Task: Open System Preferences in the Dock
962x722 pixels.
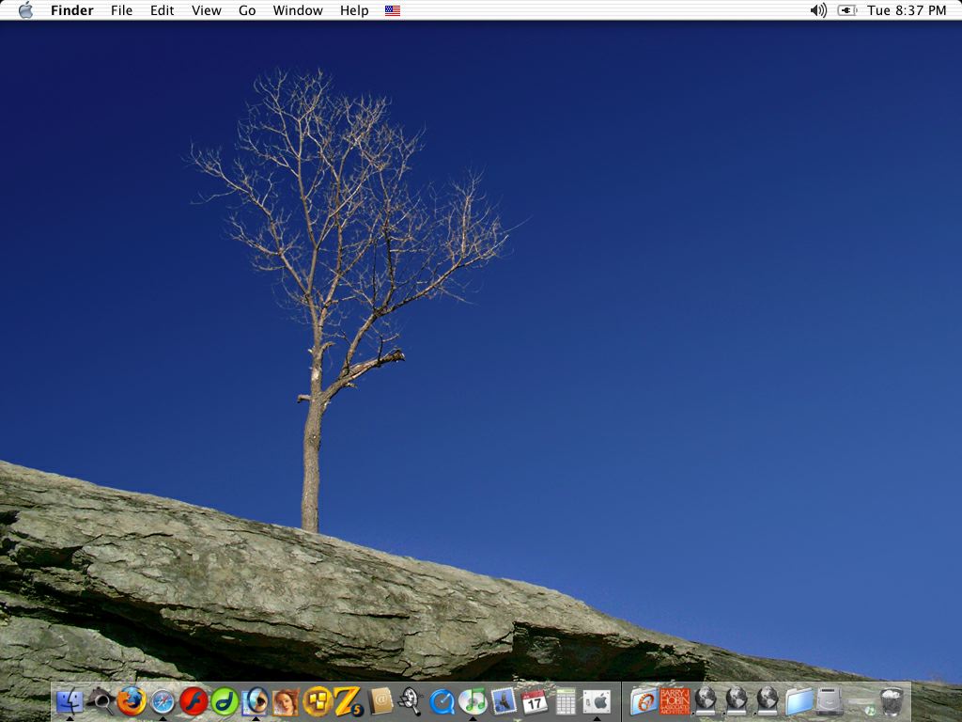Action: coord(597,701)
